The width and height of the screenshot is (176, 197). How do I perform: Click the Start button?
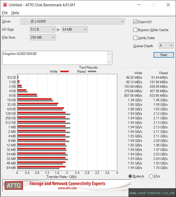163,55
